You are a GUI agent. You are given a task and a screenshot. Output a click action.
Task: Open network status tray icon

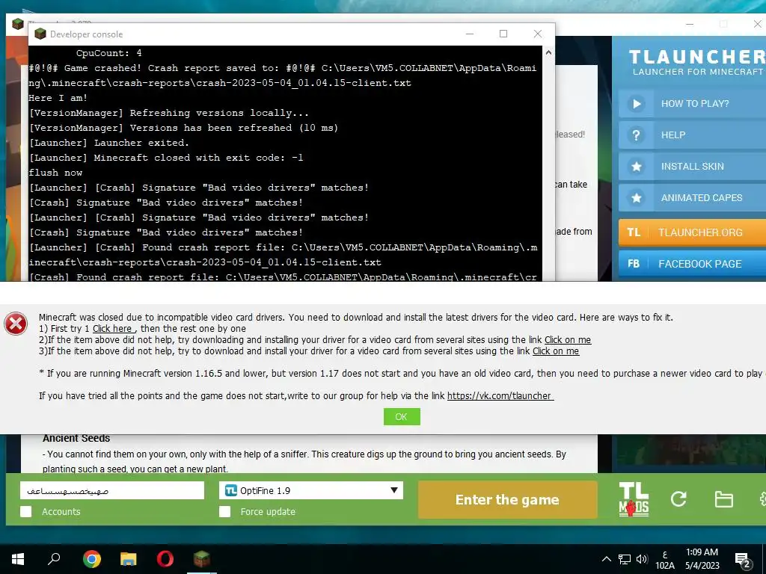(625, 559)
